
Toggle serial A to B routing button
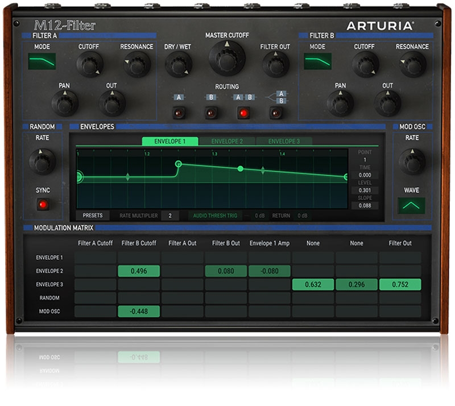pos(243,113)
